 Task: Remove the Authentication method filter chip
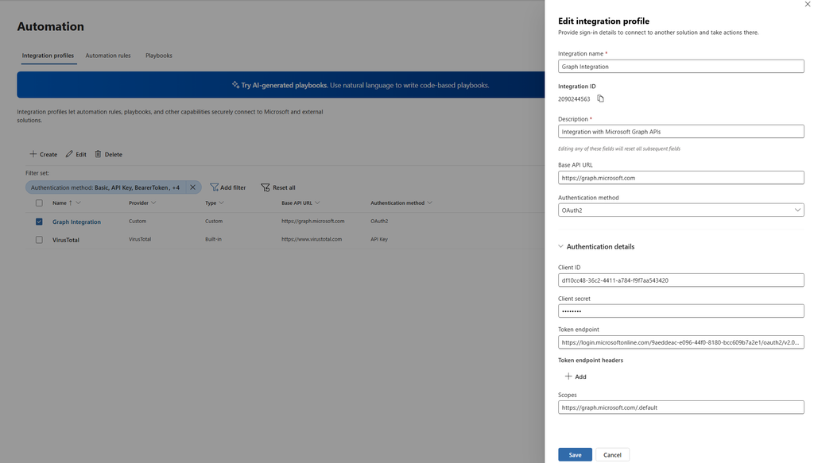[x=192, y=187]
